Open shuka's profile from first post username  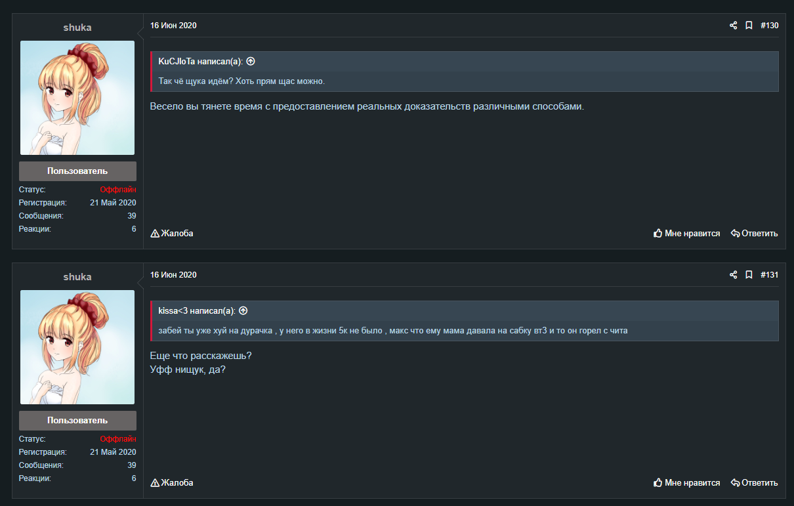[77, 28]
